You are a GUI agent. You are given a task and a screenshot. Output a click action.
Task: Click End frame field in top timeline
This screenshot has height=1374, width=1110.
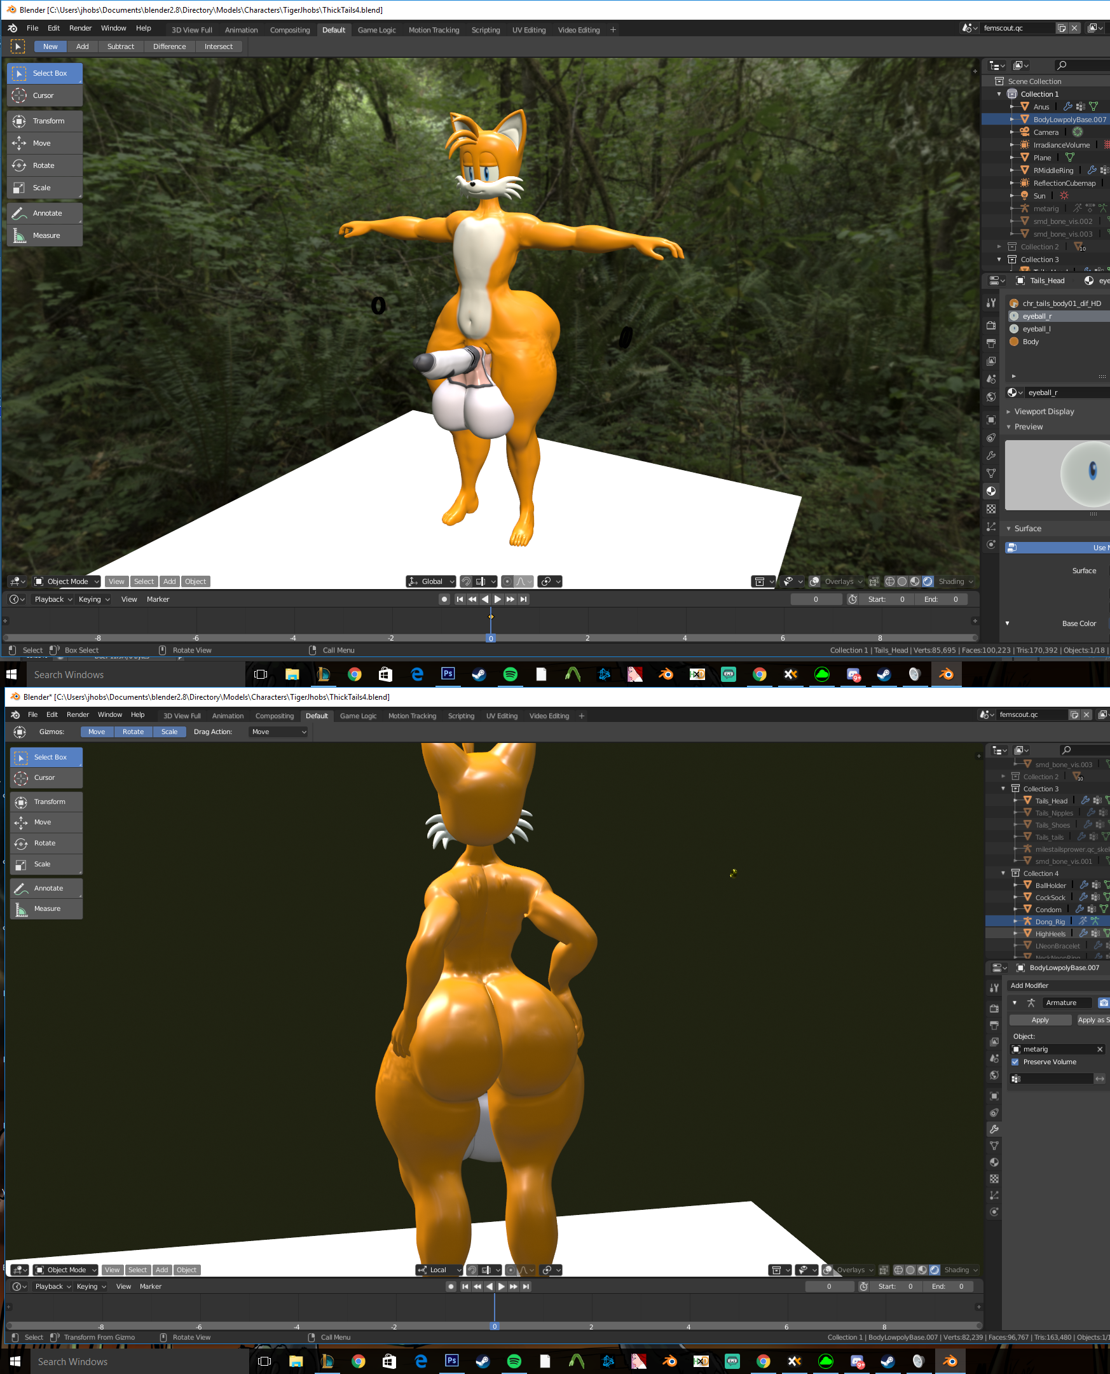(940, 599)
